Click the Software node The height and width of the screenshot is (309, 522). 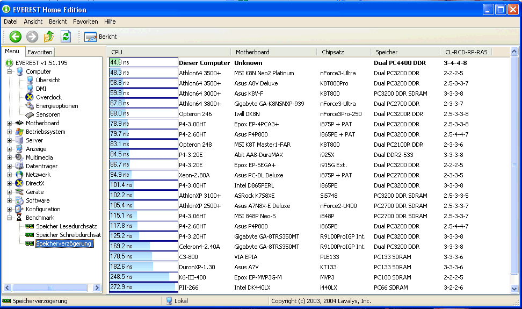38,200
